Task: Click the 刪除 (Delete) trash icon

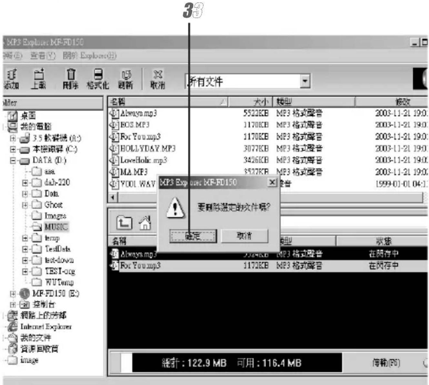Action: (71, 79)
